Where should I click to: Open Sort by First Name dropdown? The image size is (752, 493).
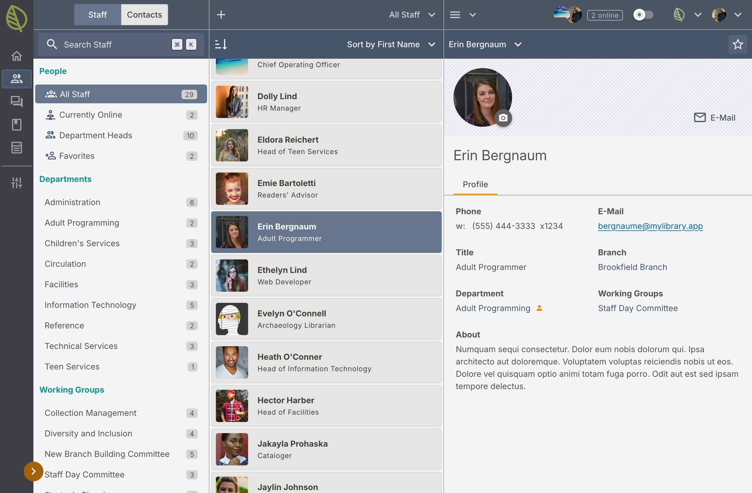click(391, 44)
